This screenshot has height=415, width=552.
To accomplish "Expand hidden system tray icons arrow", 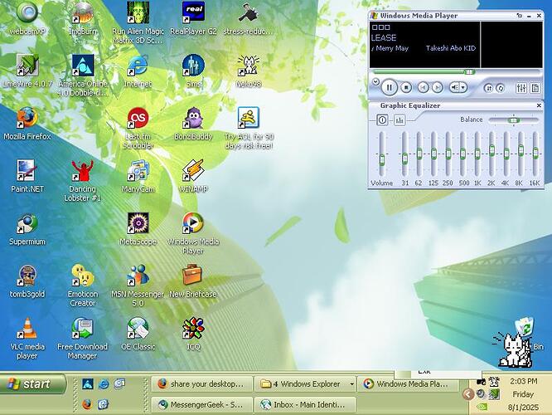I will tap(467, 394).
